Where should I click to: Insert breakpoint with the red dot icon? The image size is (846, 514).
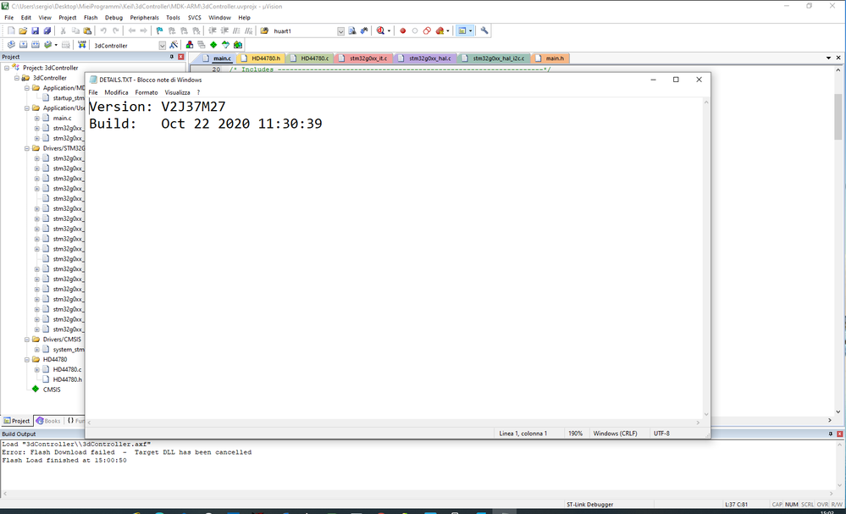(x=402, y=30)
